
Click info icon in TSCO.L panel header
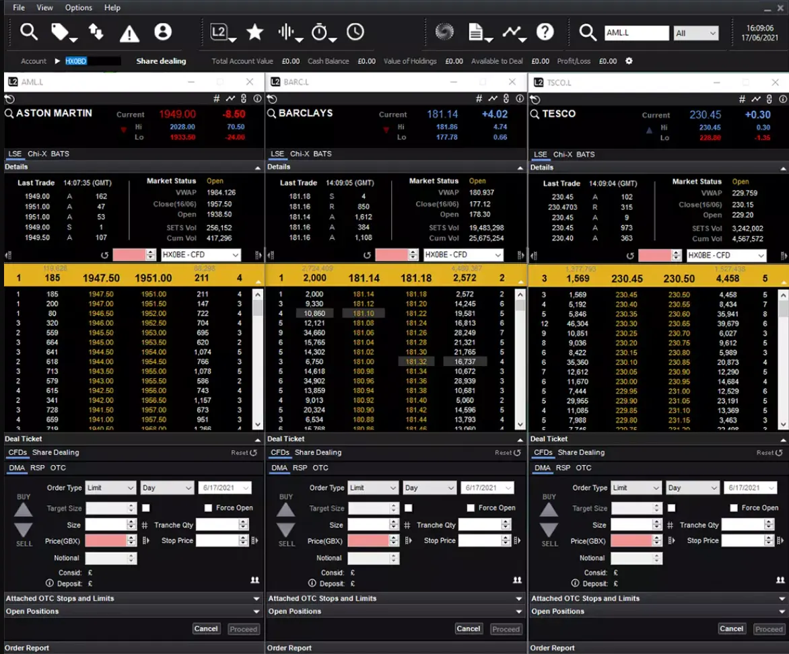(782, 99)
